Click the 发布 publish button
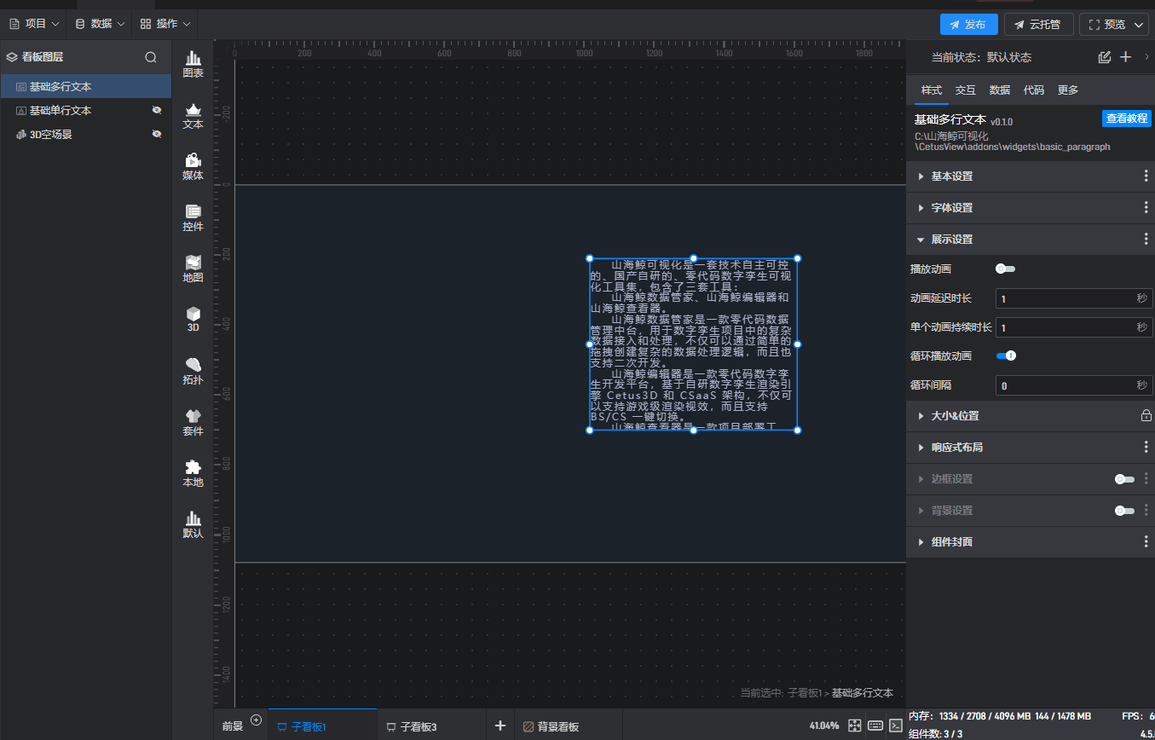Screen dimensions: 1155x740 pyautogui.click(x=968, y=24)
